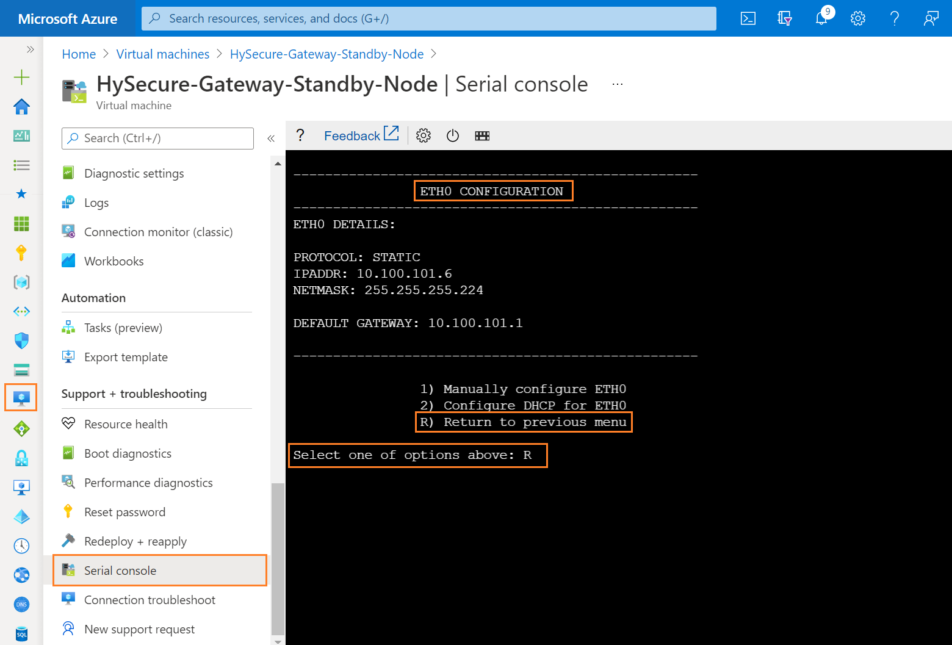
Task: Open portal settings gear icon
Action: point(858,18)
